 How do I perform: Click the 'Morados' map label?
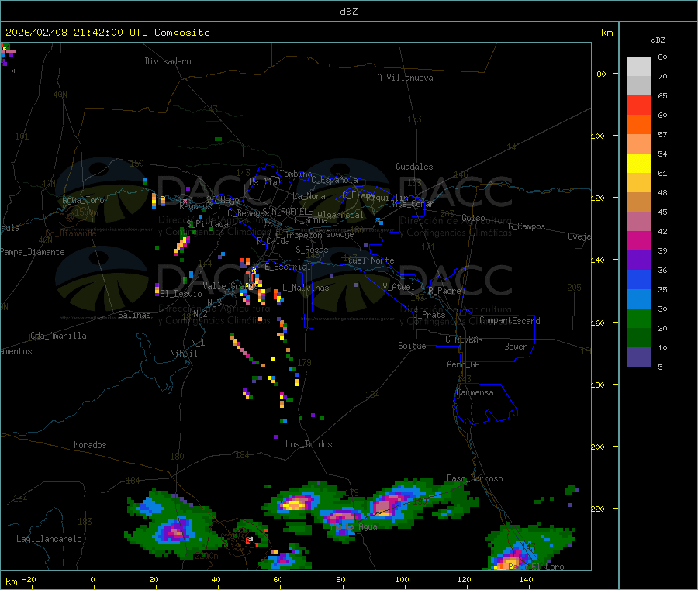(90, 445)
